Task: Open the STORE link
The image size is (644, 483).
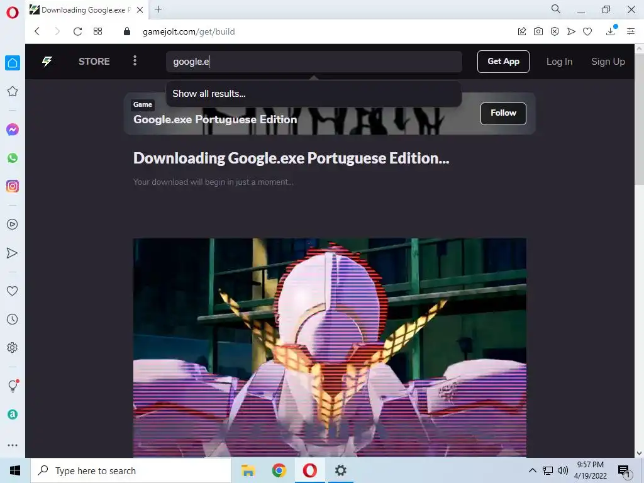Action: pos(94,62)
